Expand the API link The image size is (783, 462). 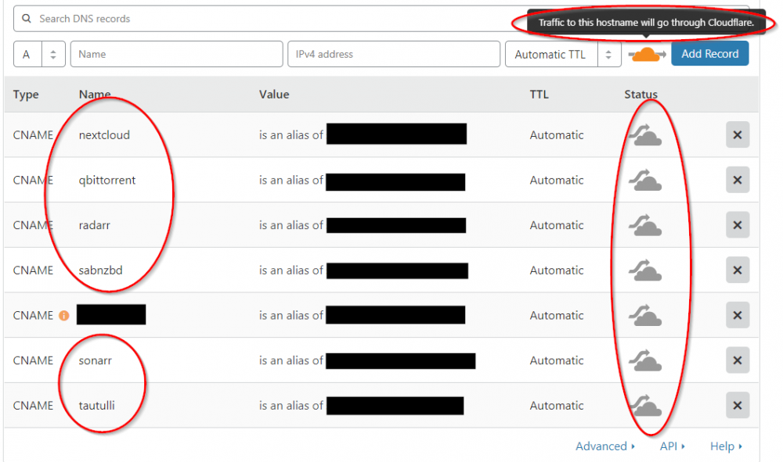pos(672,446)
